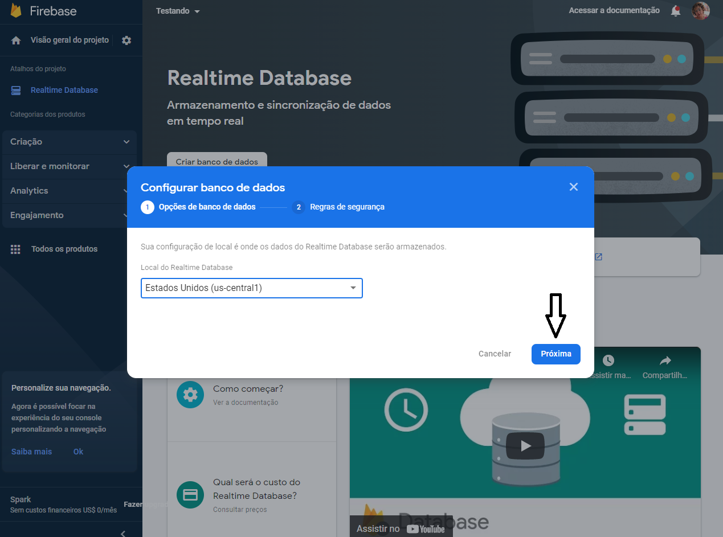Expand the Engajamento category
This screenshot has width=723, height=537.
point(69,215)
